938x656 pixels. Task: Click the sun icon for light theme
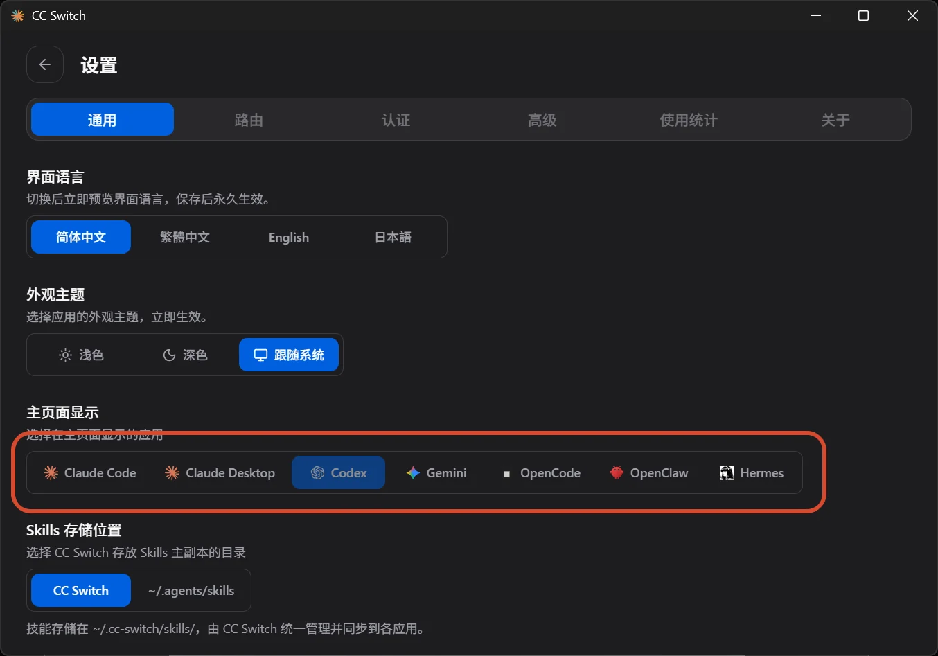pyautogui.click(x=65, y=355)
